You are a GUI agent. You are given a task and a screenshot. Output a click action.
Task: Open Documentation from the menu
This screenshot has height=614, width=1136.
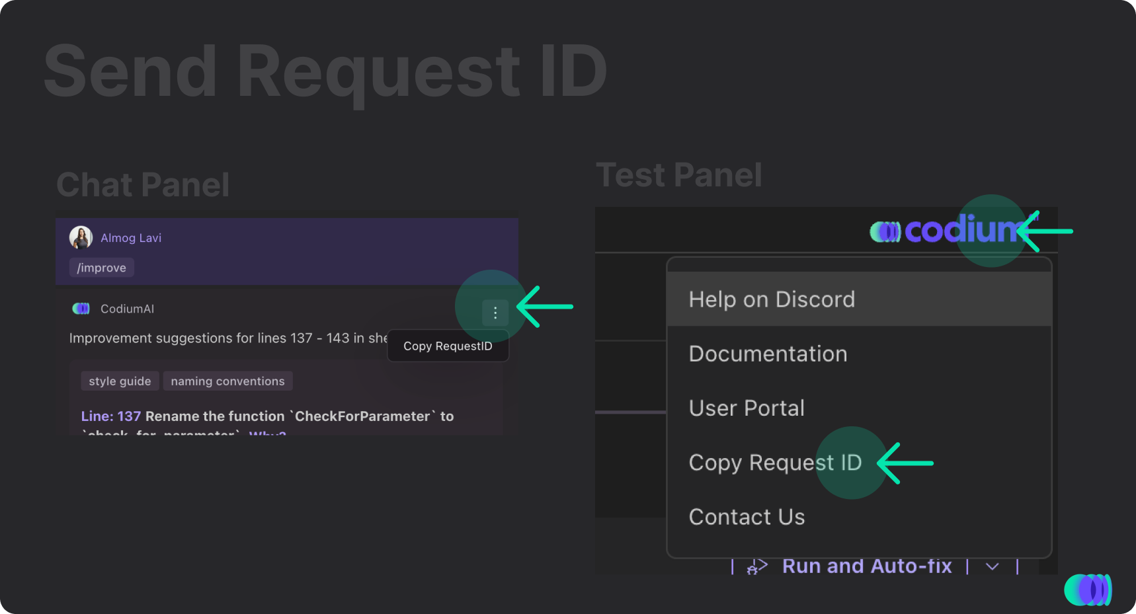pyautogui.click(x=859, y=354)
